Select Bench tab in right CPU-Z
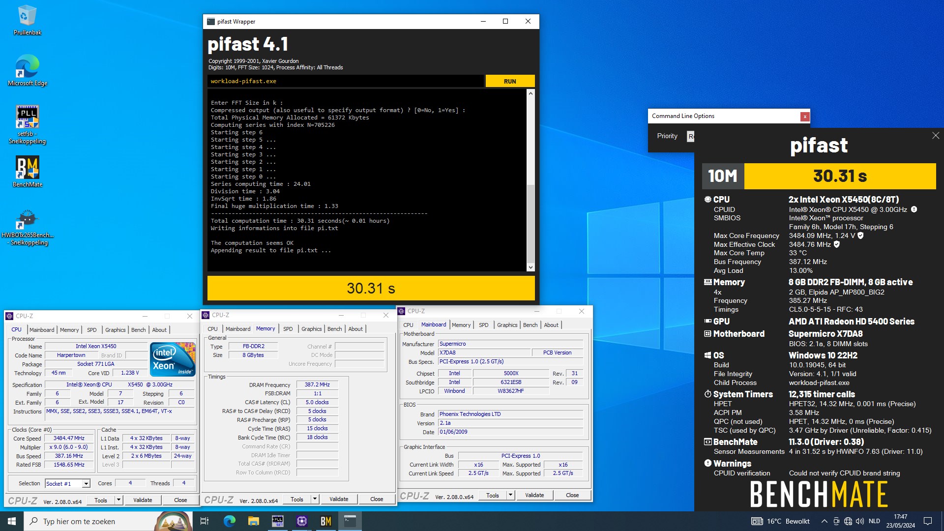This screenshot has height=531, width=944. tap(531, 325)
